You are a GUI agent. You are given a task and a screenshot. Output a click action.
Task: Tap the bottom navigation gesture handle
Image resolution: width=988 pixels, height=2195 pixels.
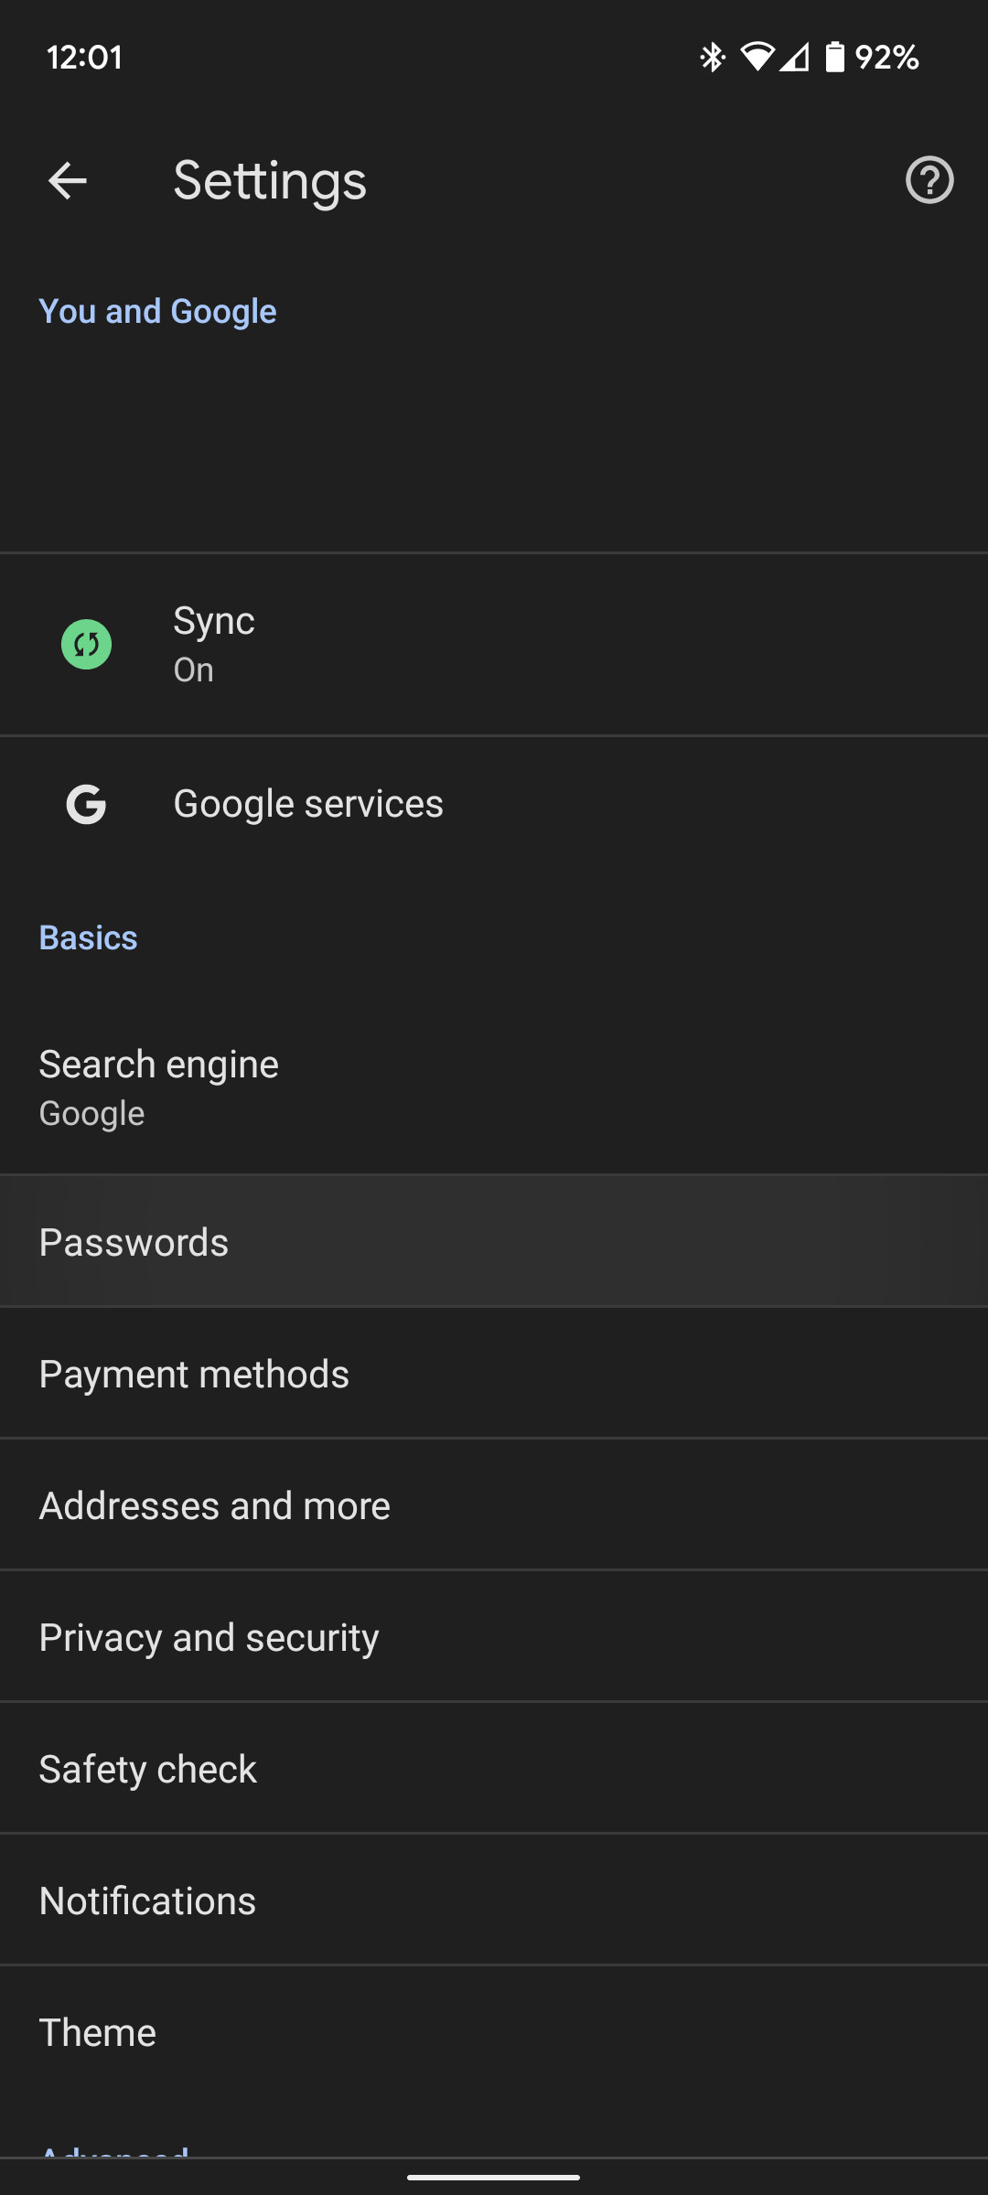coord(494,2177)
